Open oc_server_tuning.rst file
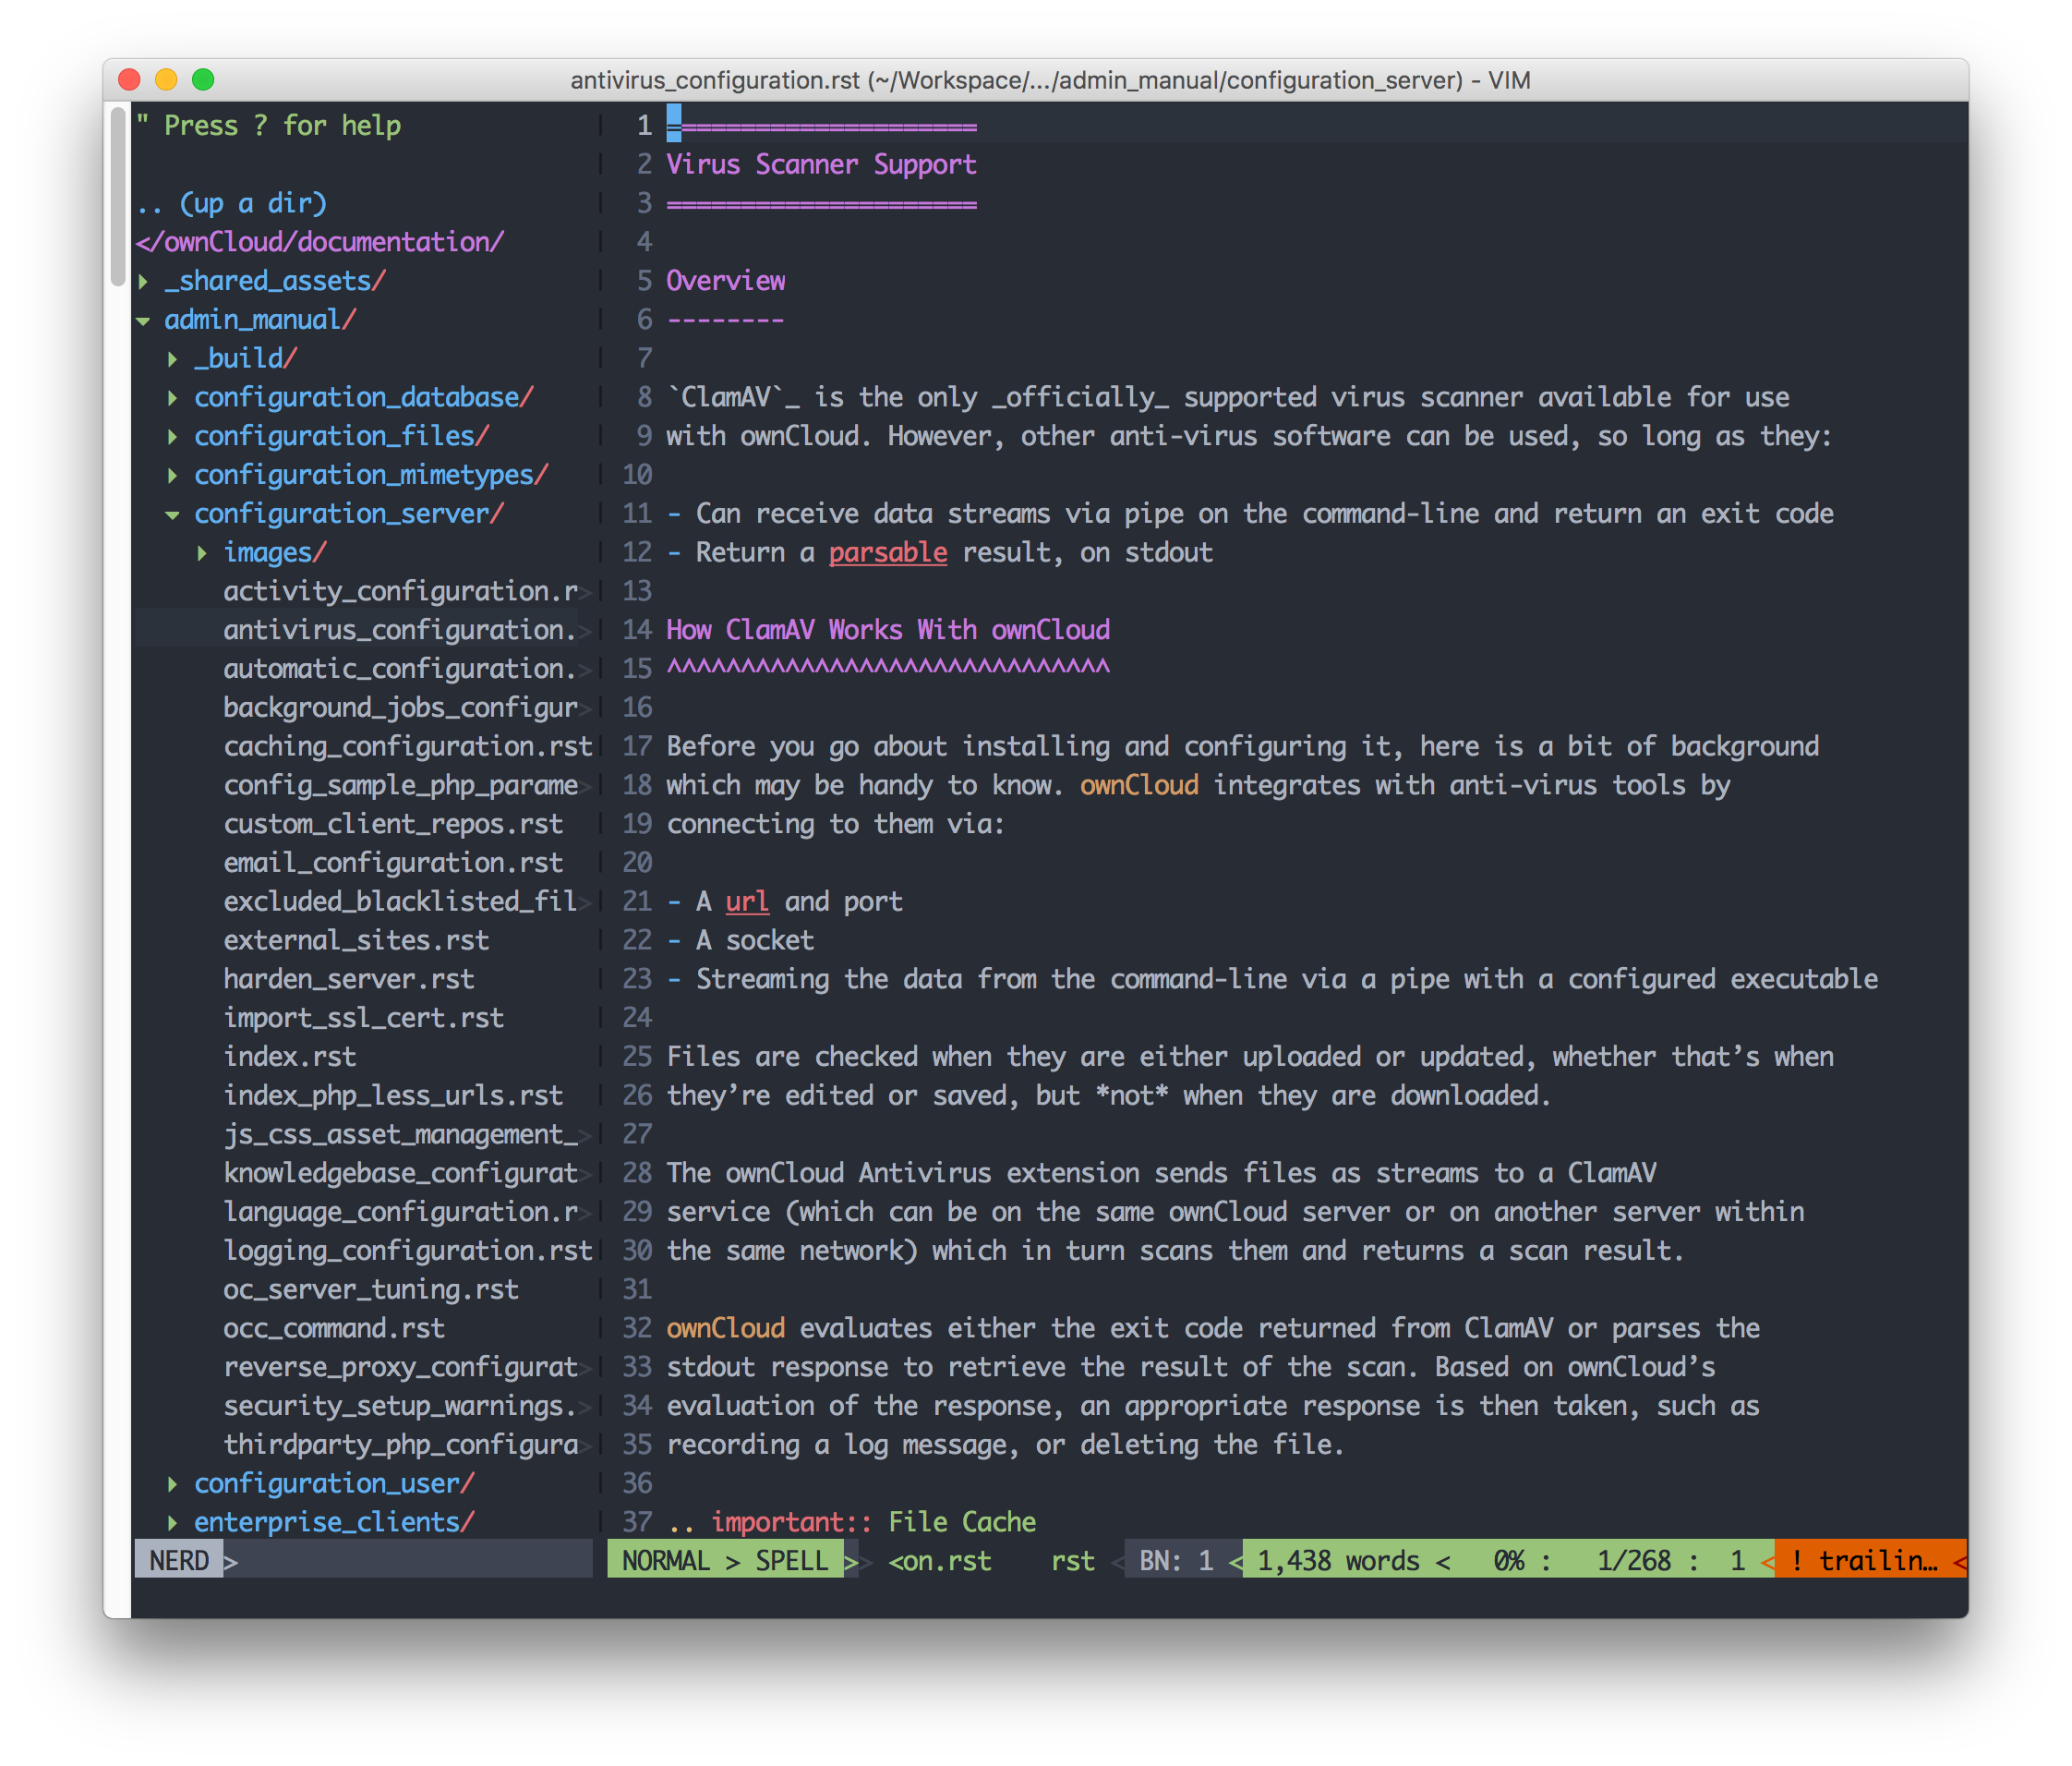Image resolution: width=2072 pixels, height=1766 pixels. (x=371, y=1289)
